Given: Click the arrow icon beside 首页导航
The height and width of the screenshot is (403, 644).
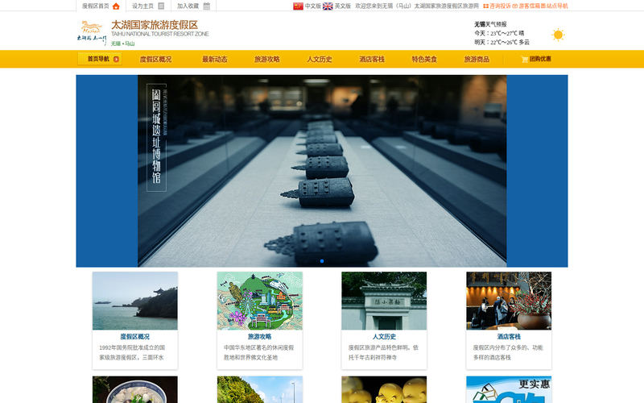Looking at the screenshot, I should click(116, 59).
